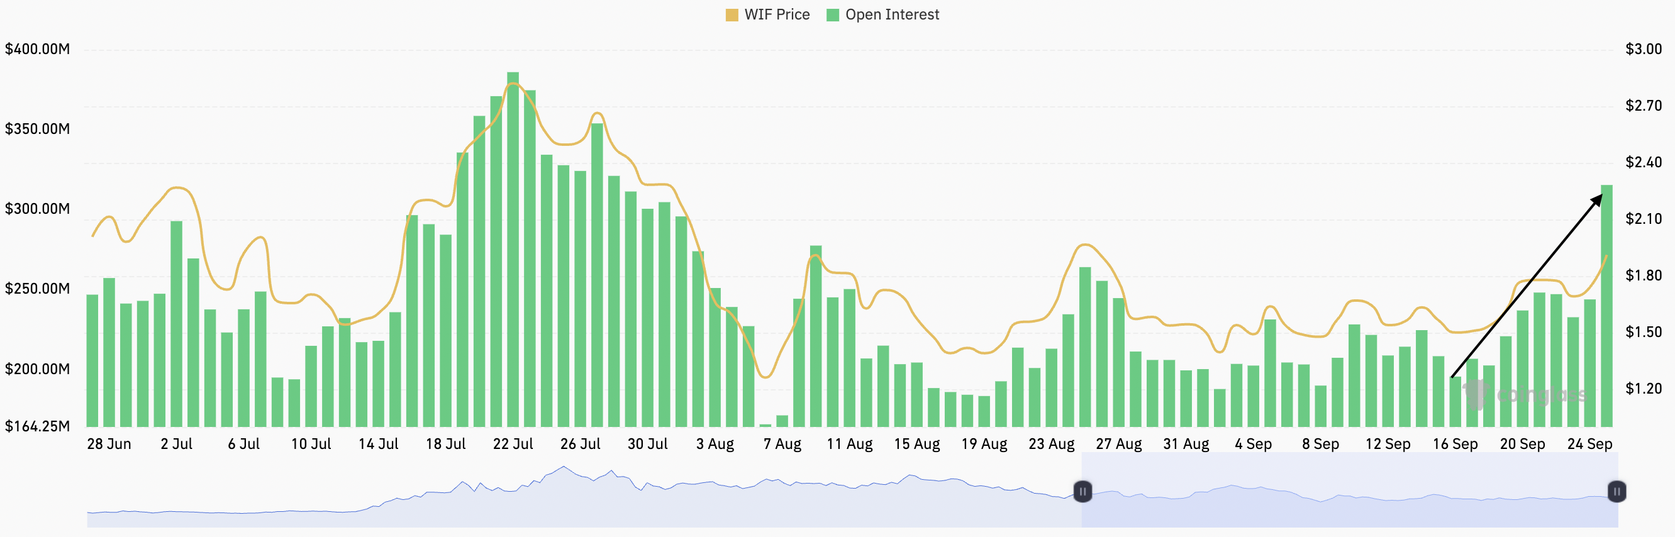Click the green Open Interest legend swatch
1675x537 pixels.
click(x=832, y=15)
